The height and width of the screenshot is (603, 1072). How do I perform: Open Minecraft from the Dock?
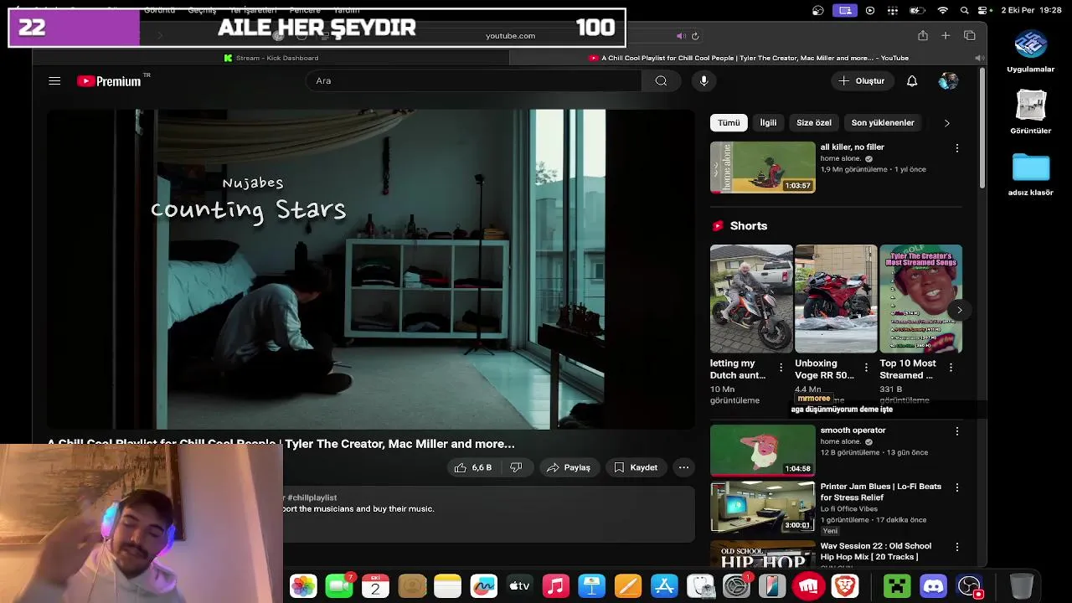(x=897, y=585)
